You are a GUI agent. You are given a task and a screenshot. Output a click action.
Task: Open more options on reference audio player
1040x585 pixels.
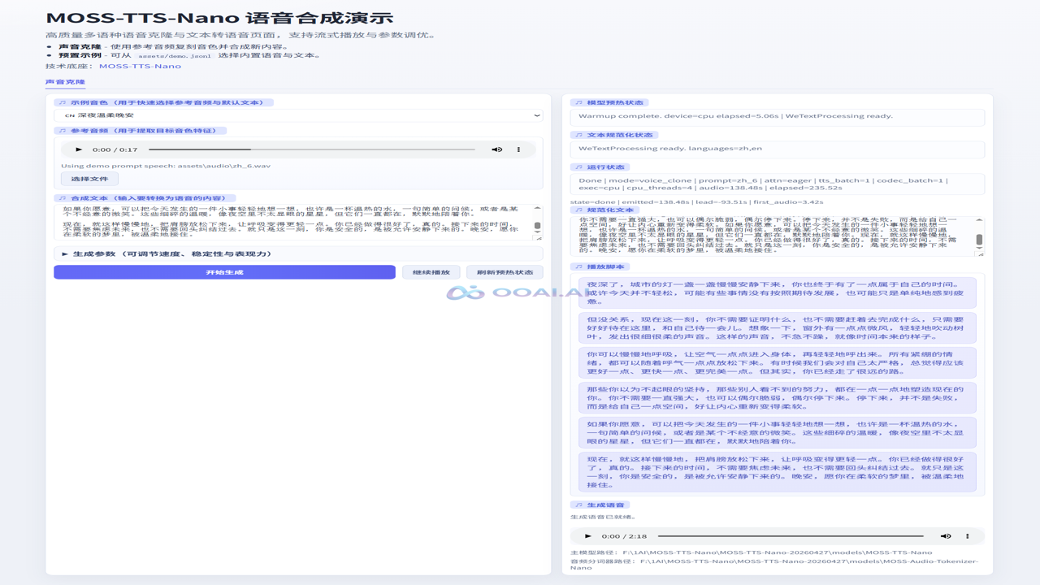(518, 149)
